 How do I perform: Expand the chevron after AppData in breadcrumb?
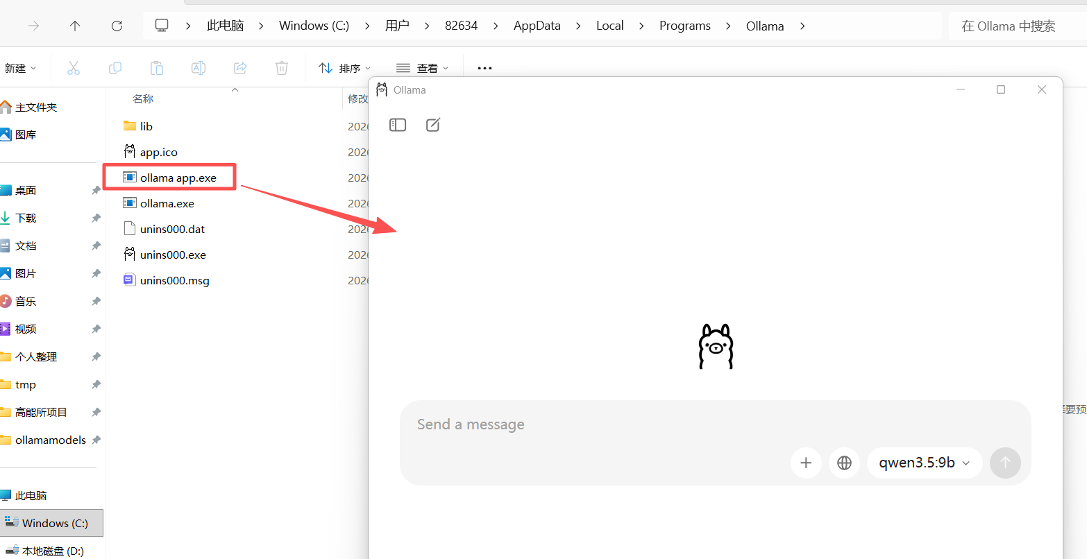pyautogui.click(x=578, y=26)
